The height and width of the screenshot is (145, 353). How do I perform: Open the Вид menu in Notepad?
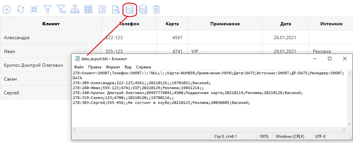point(128,67)
